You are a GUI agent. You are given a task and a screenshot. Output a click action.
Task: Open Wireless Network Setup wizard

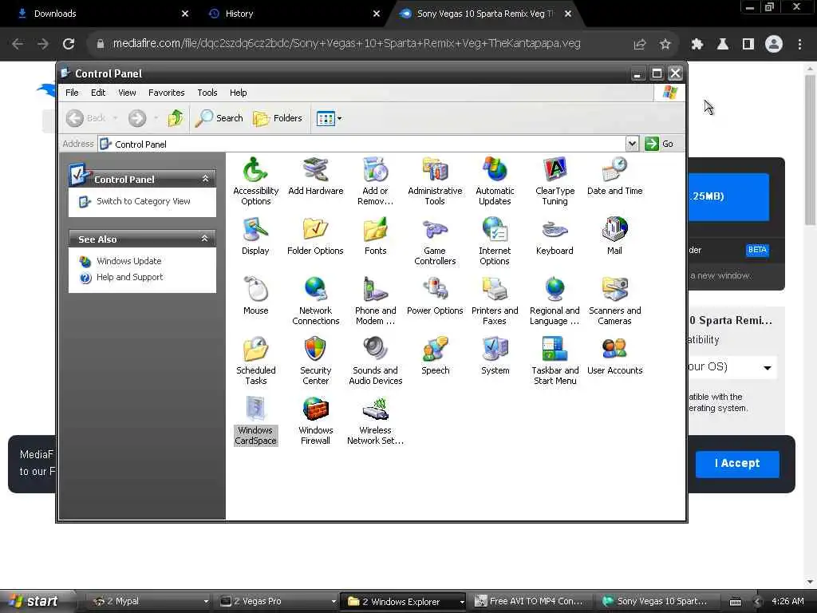tap(375, 421)
